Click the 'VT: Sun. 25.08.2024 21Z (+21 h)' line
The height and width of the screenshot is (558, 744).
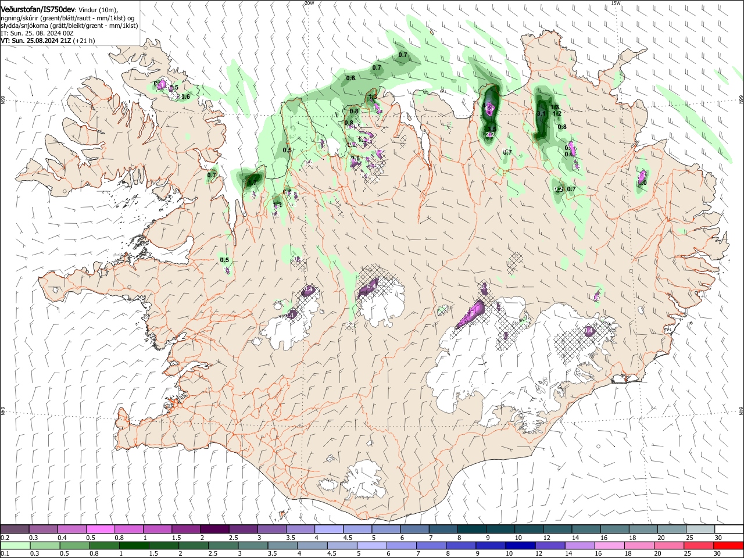[x=48, y=41]
